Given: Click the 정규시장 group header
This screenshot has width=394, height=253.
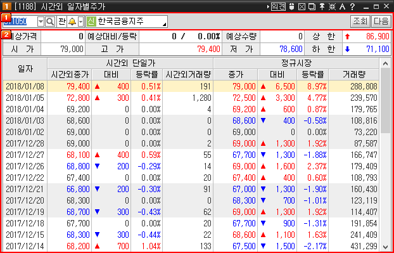Looking at the screenshot, I should click(296, 63).
